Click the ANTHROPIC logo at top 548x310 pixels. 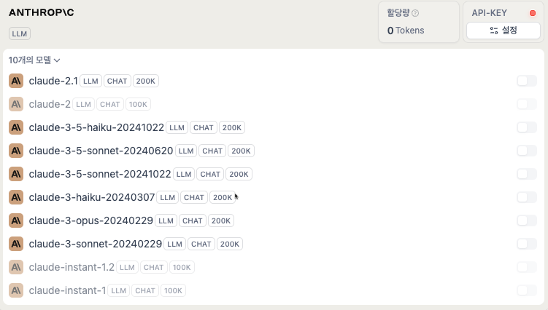tap(42, 12)
